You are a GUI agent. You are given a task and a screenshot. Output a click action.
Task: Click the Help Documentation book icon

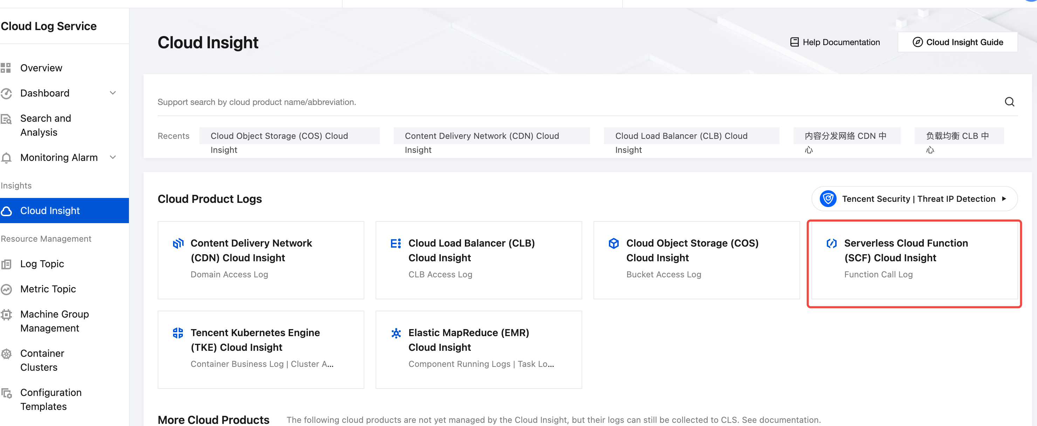(794, 42)
